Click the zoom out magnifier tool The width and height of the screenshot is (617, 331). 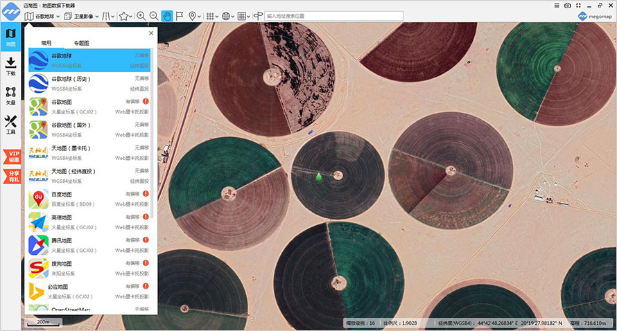pos(154,15)
